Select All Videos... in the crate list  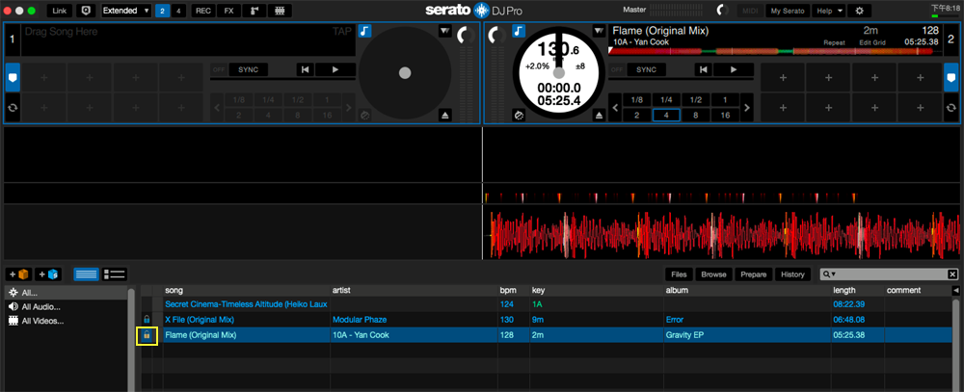[42, 321]
